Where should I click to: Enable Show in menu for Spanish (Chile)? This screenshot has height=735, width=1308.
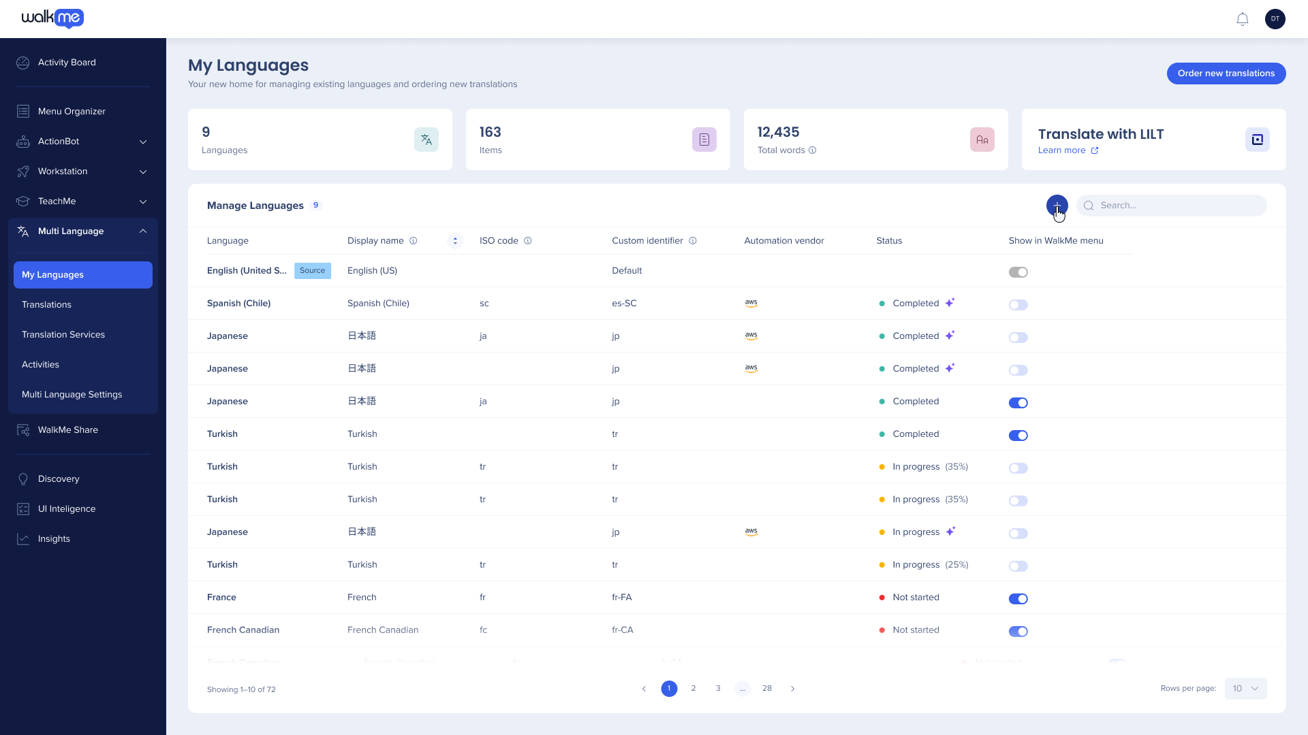pyautogui.click(x=1018, y=305)
